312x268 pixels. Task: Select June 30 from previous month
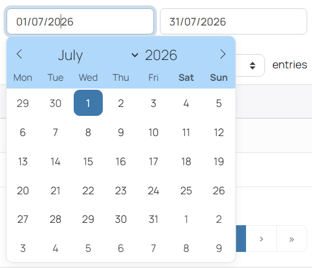tap(55, 103)
